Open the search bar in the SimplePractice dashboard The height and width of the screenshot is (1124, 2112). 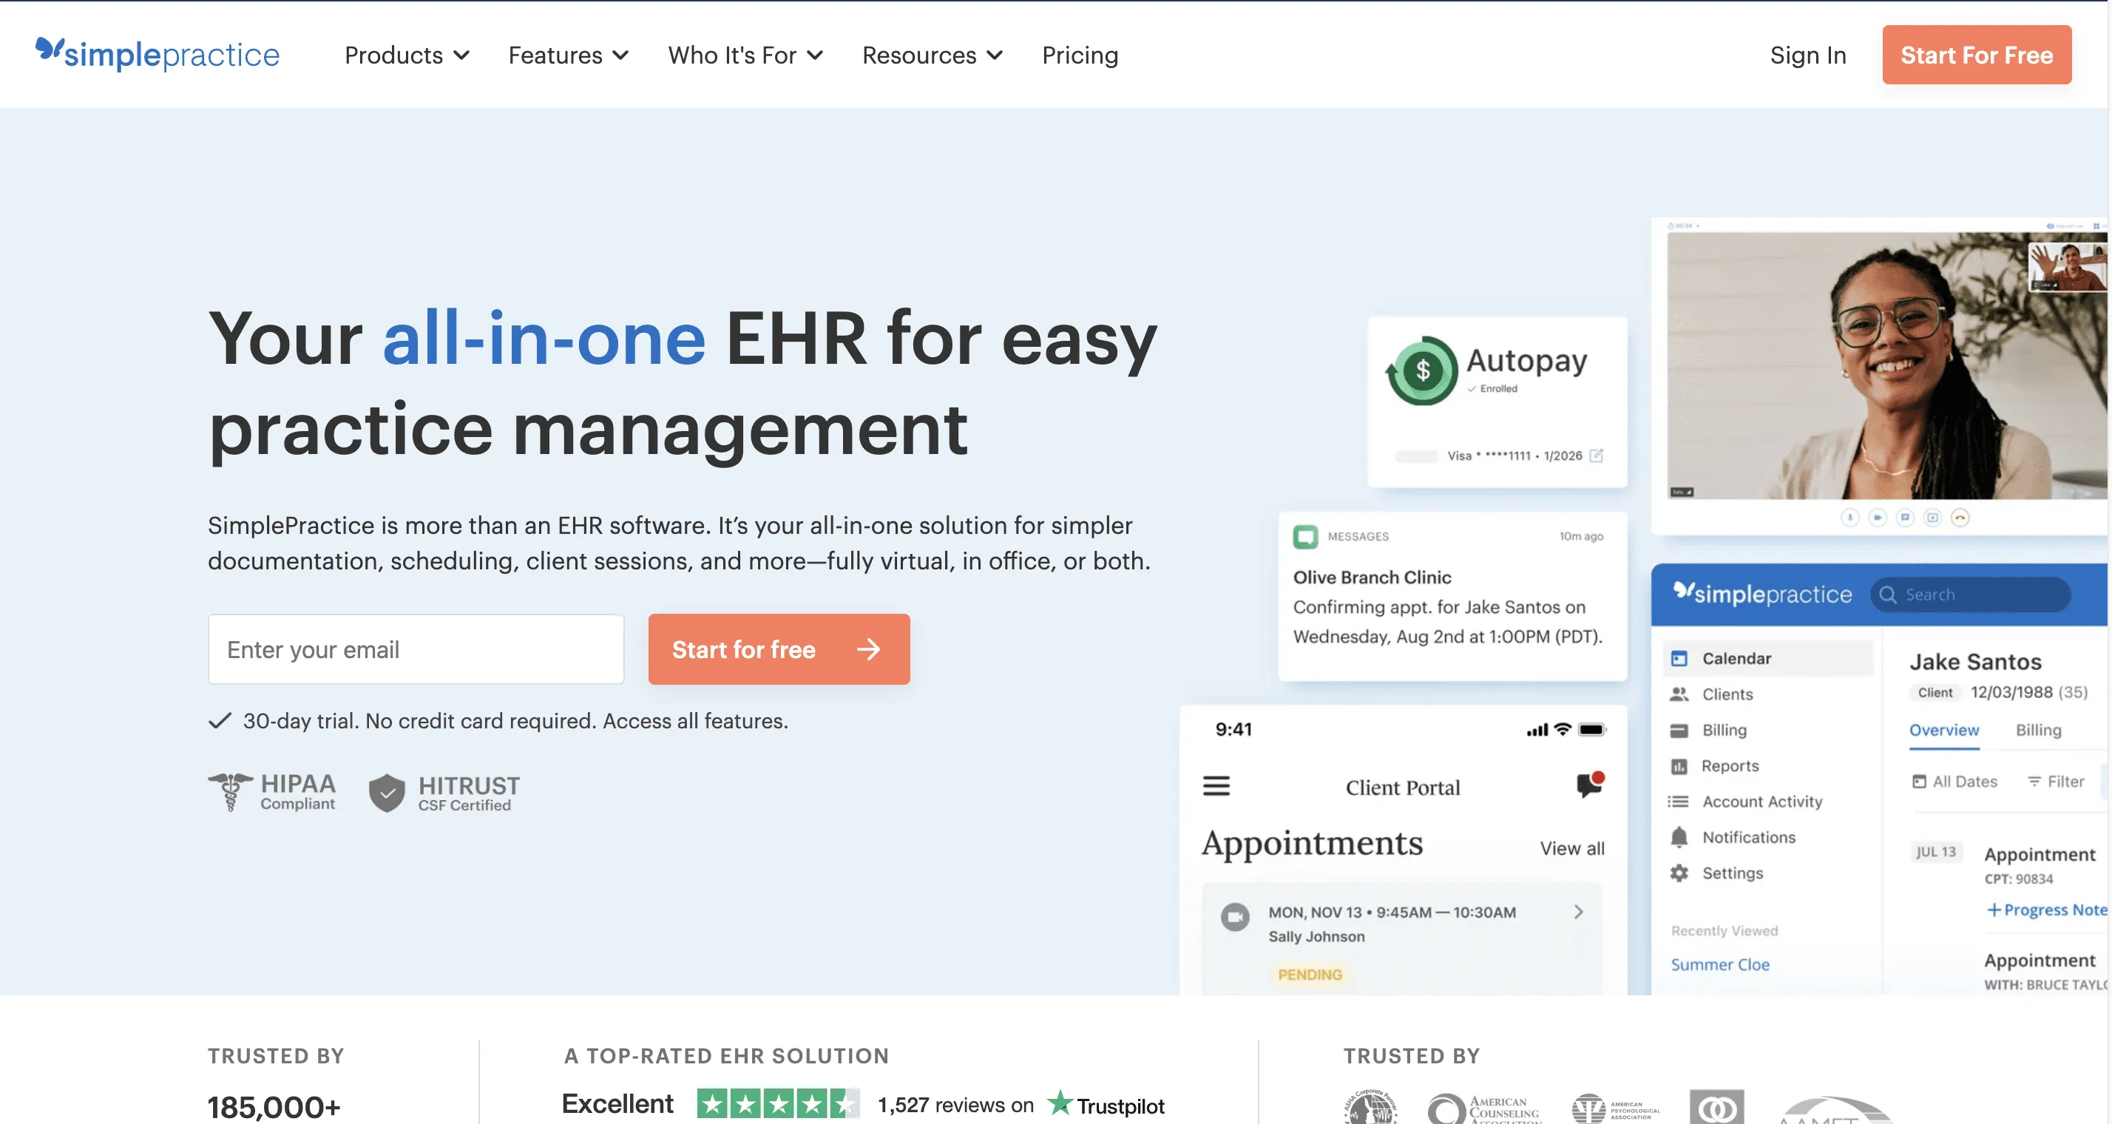(x=1971, y=595)
